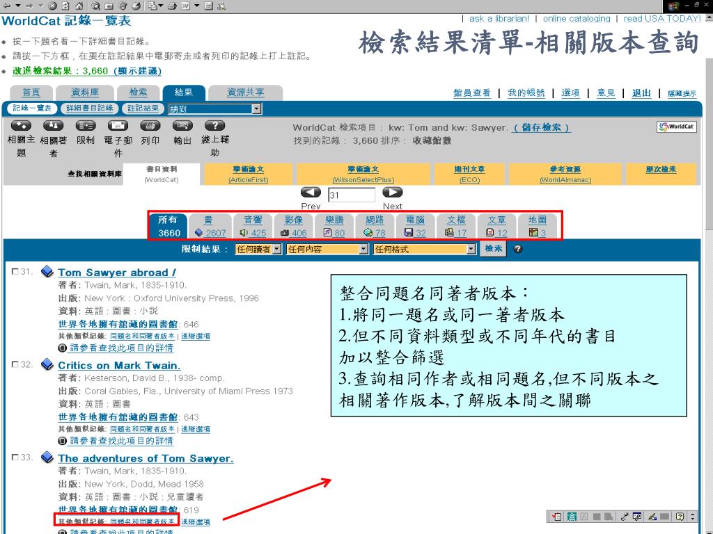Viewport: 713px width, 534px height.
Task: Click browser search icon in top toolbar
Action: [95, 6]
